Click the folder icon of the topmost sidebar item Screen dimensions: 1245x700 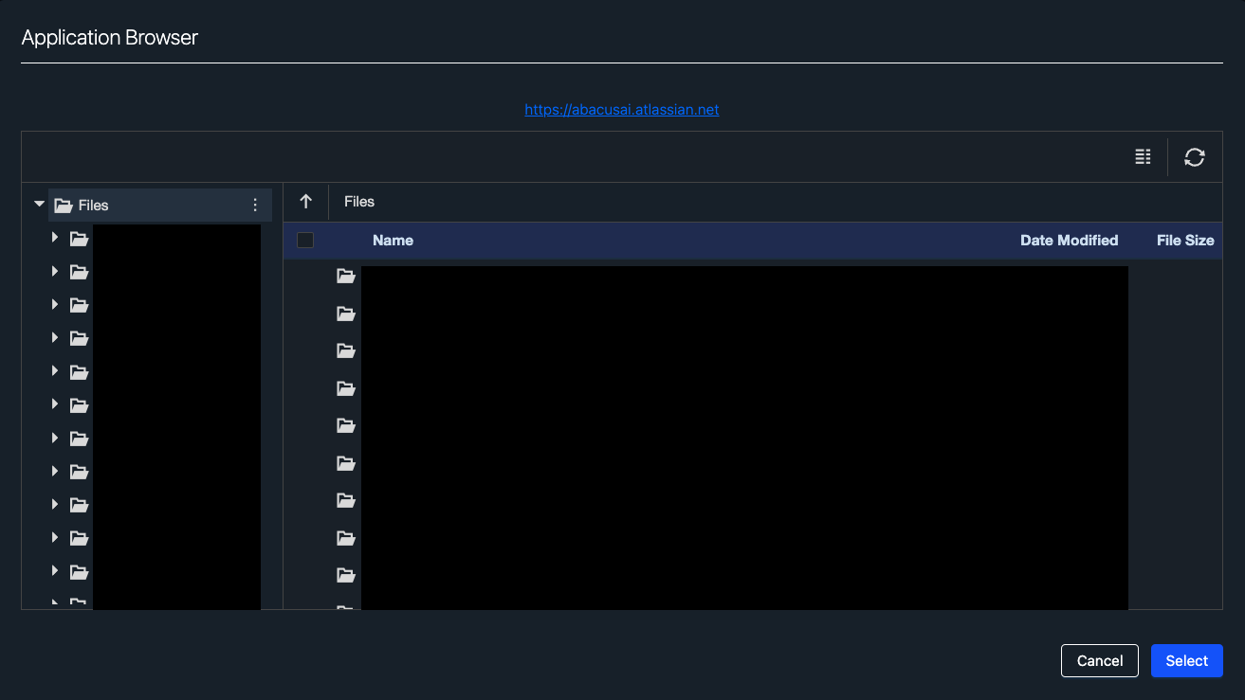(79, 238)
